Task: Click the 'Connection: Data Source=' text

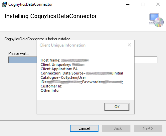Action: [x=63, y=73]
